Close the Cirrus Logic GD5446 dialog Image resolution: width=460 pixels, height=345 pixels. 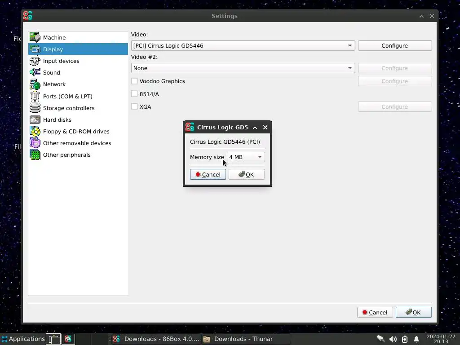(x=265, y=127)
